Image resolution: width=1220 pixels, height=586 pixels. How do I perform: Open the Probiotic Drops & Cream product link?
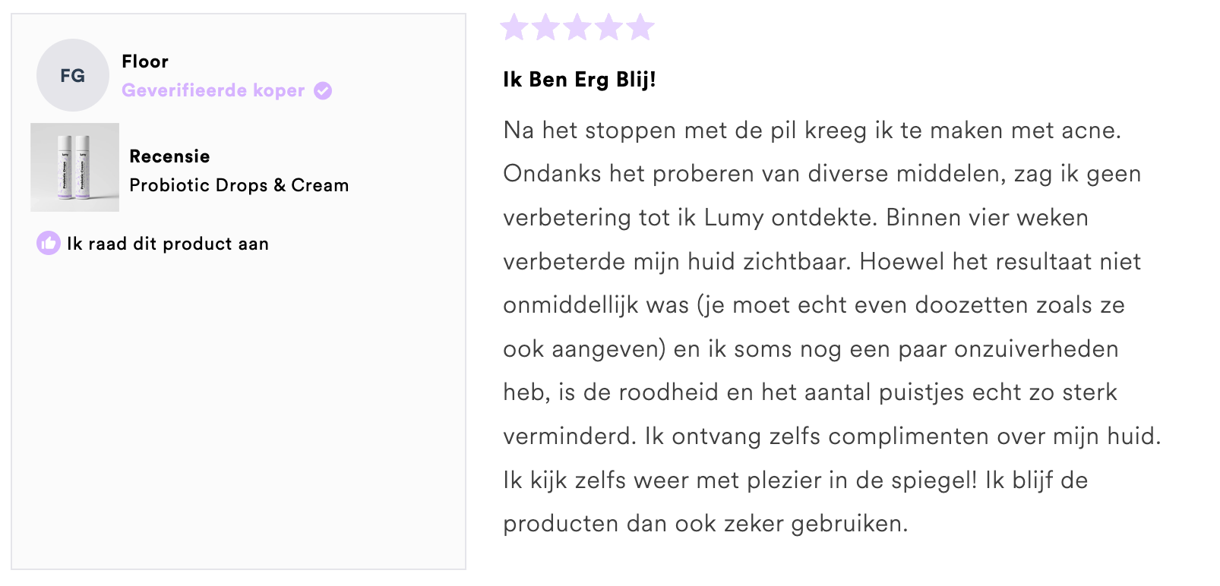[239, 185]
